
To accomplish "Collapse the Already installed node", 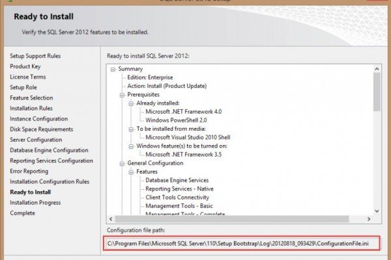I will (131, 103).
